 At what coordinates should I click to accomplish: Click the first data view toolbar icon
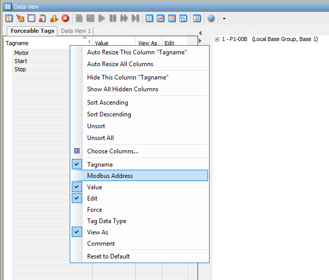[x=9, y=18]
